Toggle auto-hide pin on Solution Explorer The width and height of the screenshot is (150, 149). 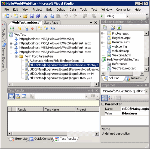[x=142, y=22]
